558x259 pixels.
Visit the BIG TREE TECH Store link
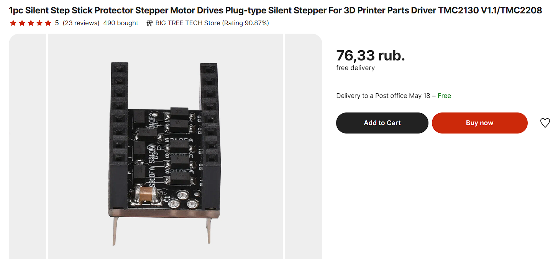212,23
